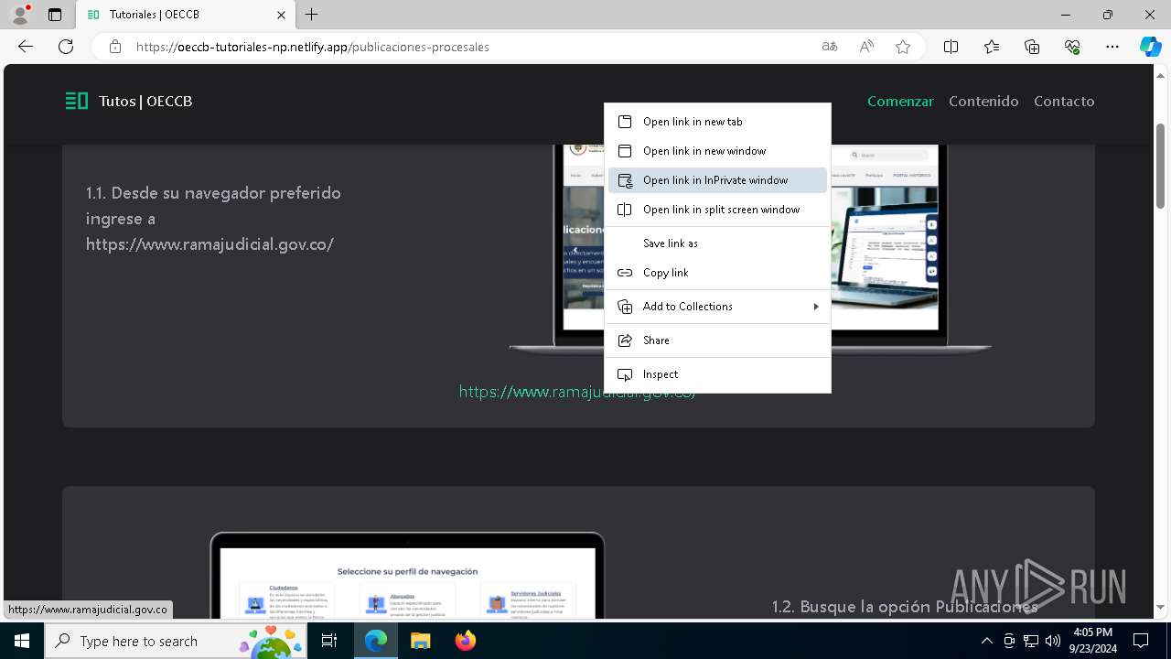1171x659 pixels.
Task: Click text '1.2. Busque la opción Publicaciones'
Action: click(x=905, y=607)
